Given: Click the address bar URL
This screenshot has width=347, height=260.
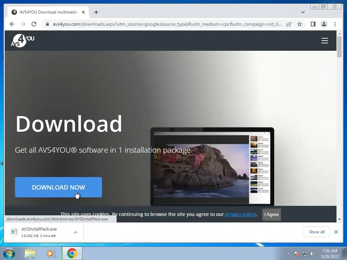Looking at the screenshot, I should tap(167, 24).
